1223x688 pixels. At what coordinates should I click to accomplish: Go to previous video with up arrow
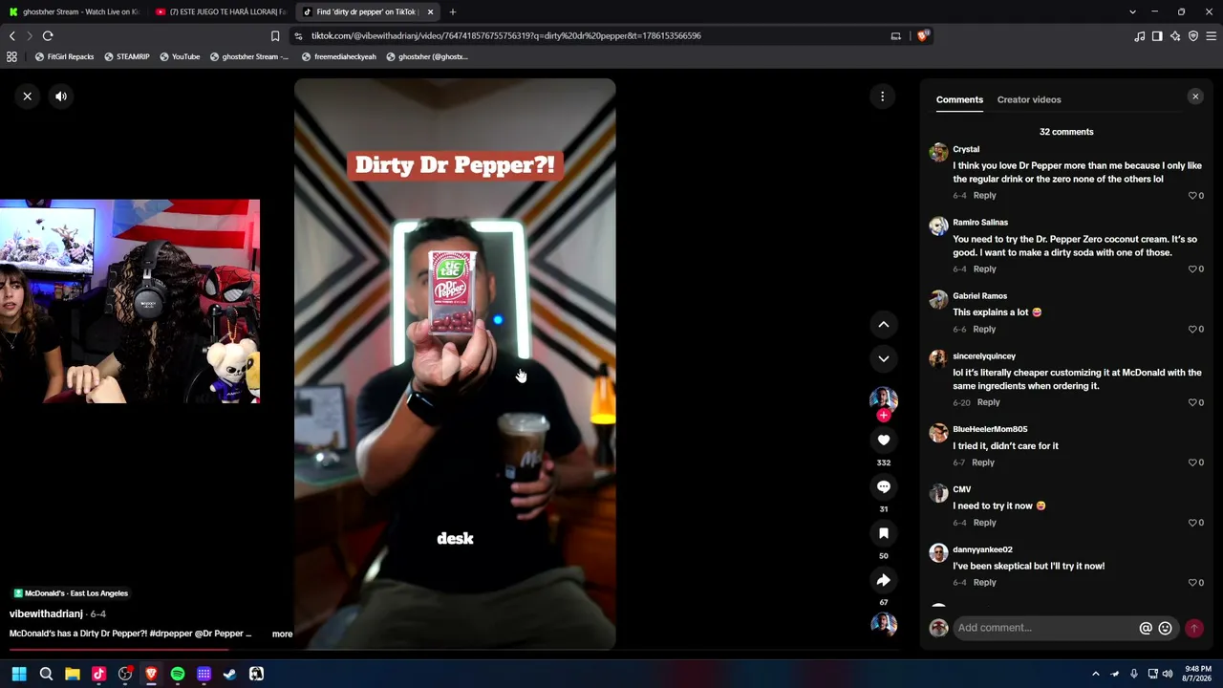click(884, 325)
